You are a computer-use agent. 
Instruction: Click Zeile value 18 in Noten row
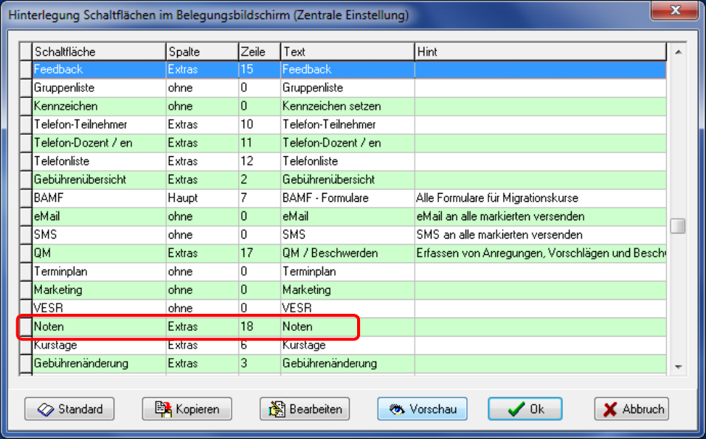[x=260, y=327]
